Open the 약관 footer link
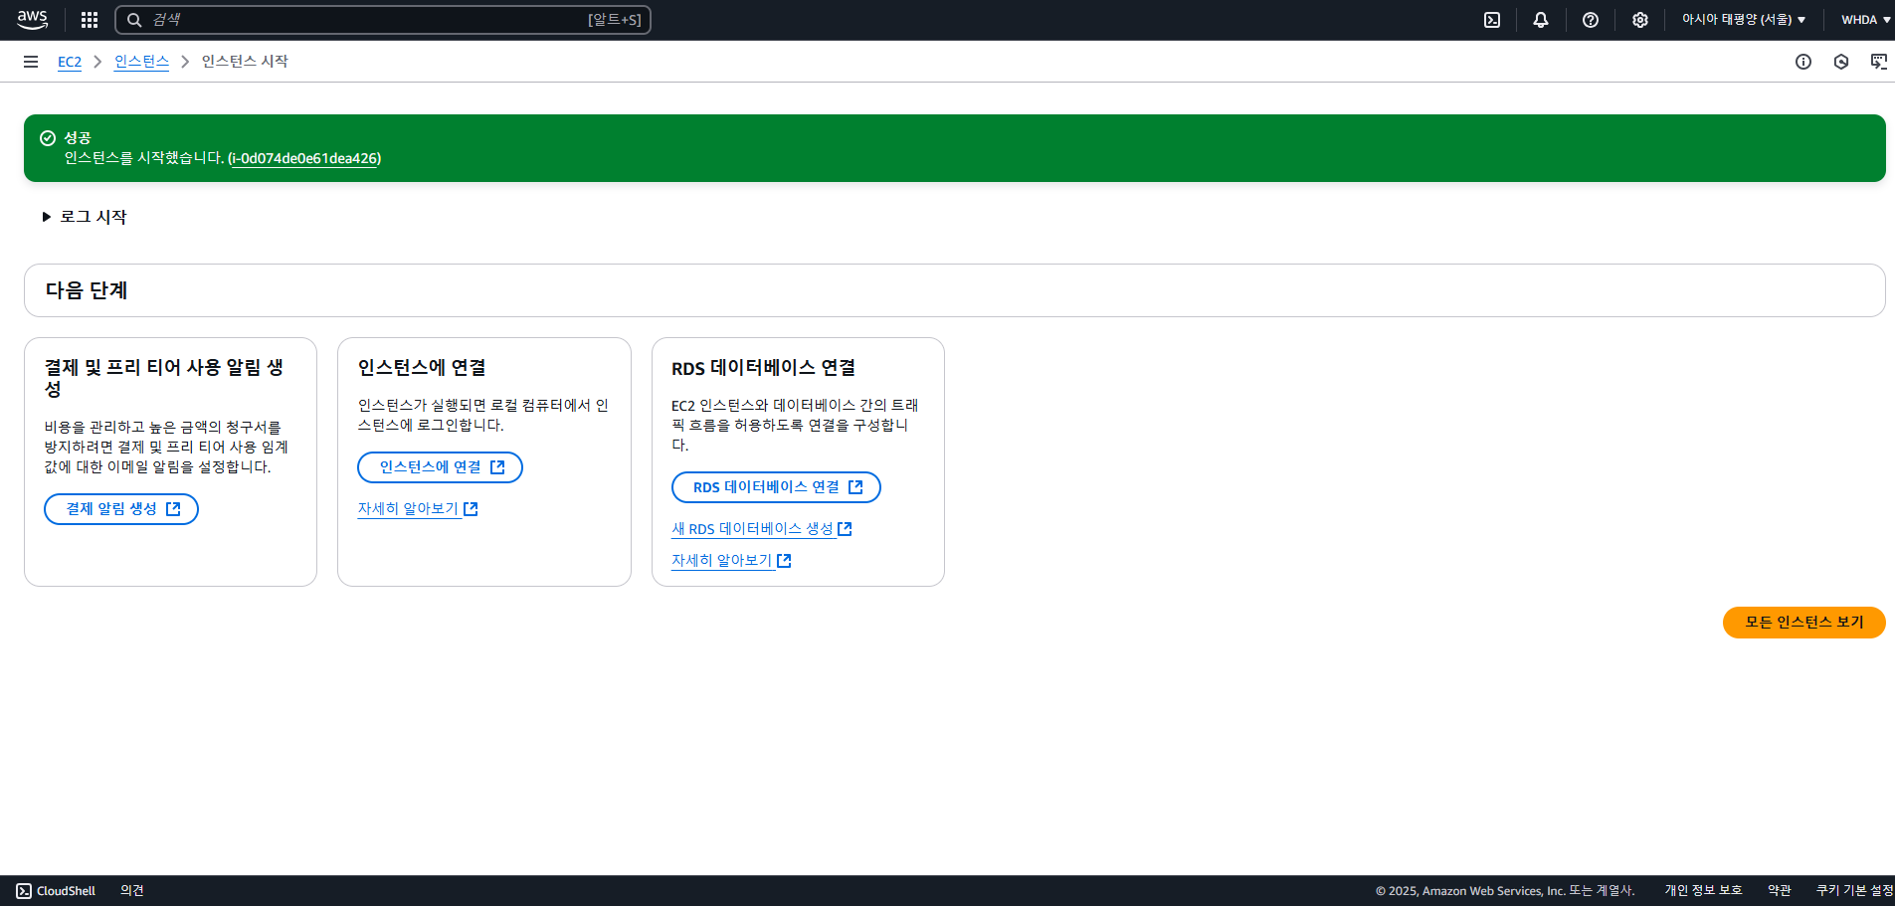The width and height of the screenshot is (1895, 906). point(1780,891)
